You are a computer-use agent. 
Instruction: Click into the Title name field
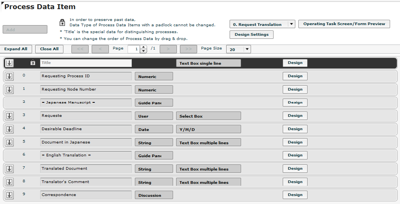(86, 63)
